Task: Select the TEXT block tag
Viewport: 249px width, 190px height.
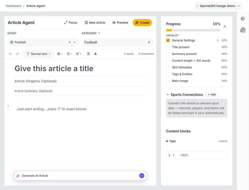Action: click(x=184, y=155)
